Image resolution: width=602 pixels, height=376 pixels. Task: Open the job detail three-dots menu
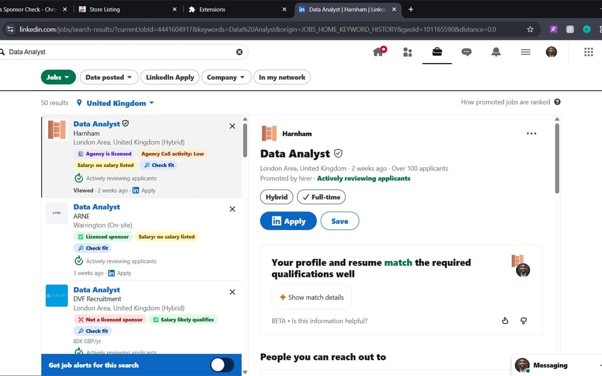click(531, 133)
